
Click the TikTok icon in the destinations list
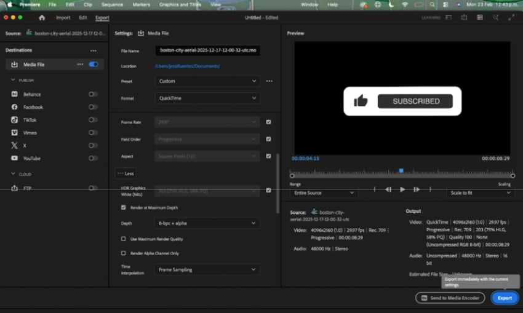tap(15, 120)
